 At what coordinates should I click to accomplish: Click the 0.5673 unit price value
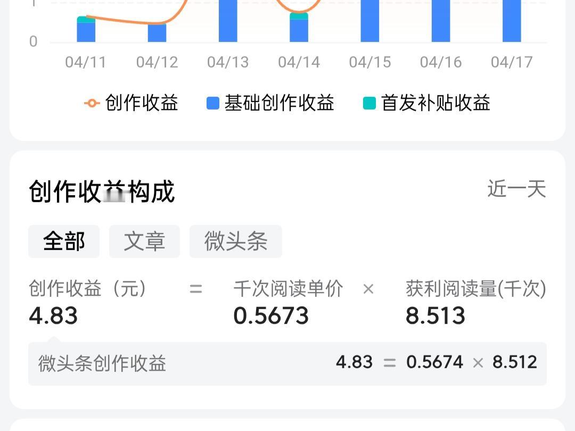point(271,316)
